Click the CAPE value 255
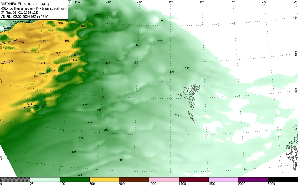This screenshot has width=298, height=186. pos(138,45)
